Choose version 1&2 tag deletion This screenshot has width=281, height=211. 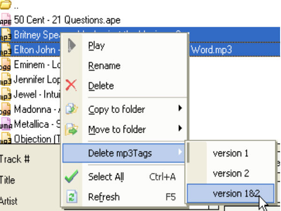click(x=230, y=193)
